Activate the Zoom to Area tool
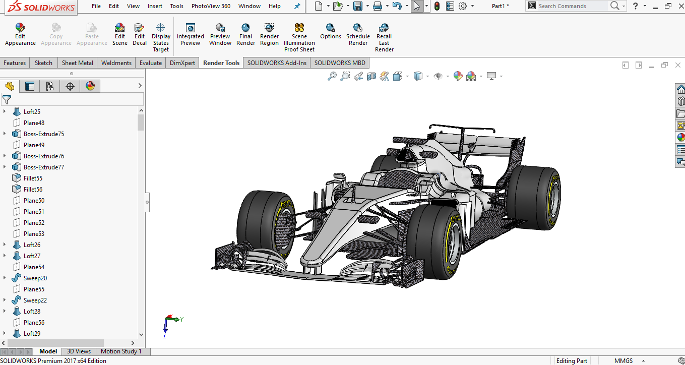 tap(345, 76)
